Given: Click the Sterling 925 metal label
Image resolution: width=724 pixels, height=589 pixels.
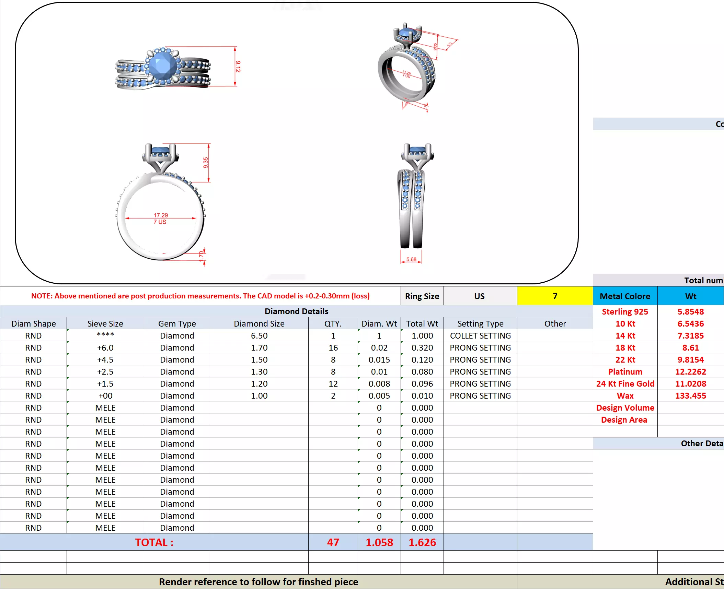Looking at the screenshot, I should (x=625, y=311).
